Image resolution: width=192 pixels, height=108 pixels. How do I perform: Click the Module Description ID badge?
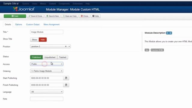(169, 33)
